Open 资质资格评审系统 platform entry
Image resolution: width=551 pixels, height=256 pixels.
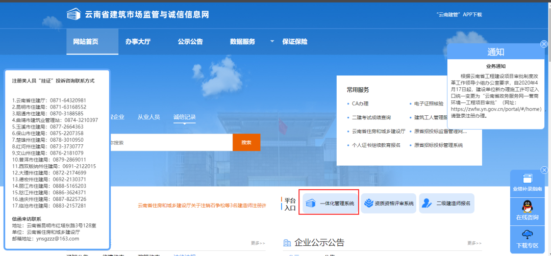pos(389,203)
